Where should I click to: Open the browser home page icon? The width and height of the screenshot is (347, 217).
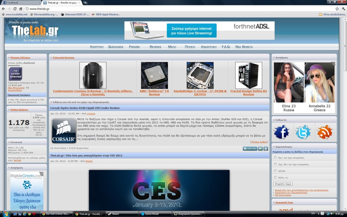pyautogui.click(x=21, y=9)
